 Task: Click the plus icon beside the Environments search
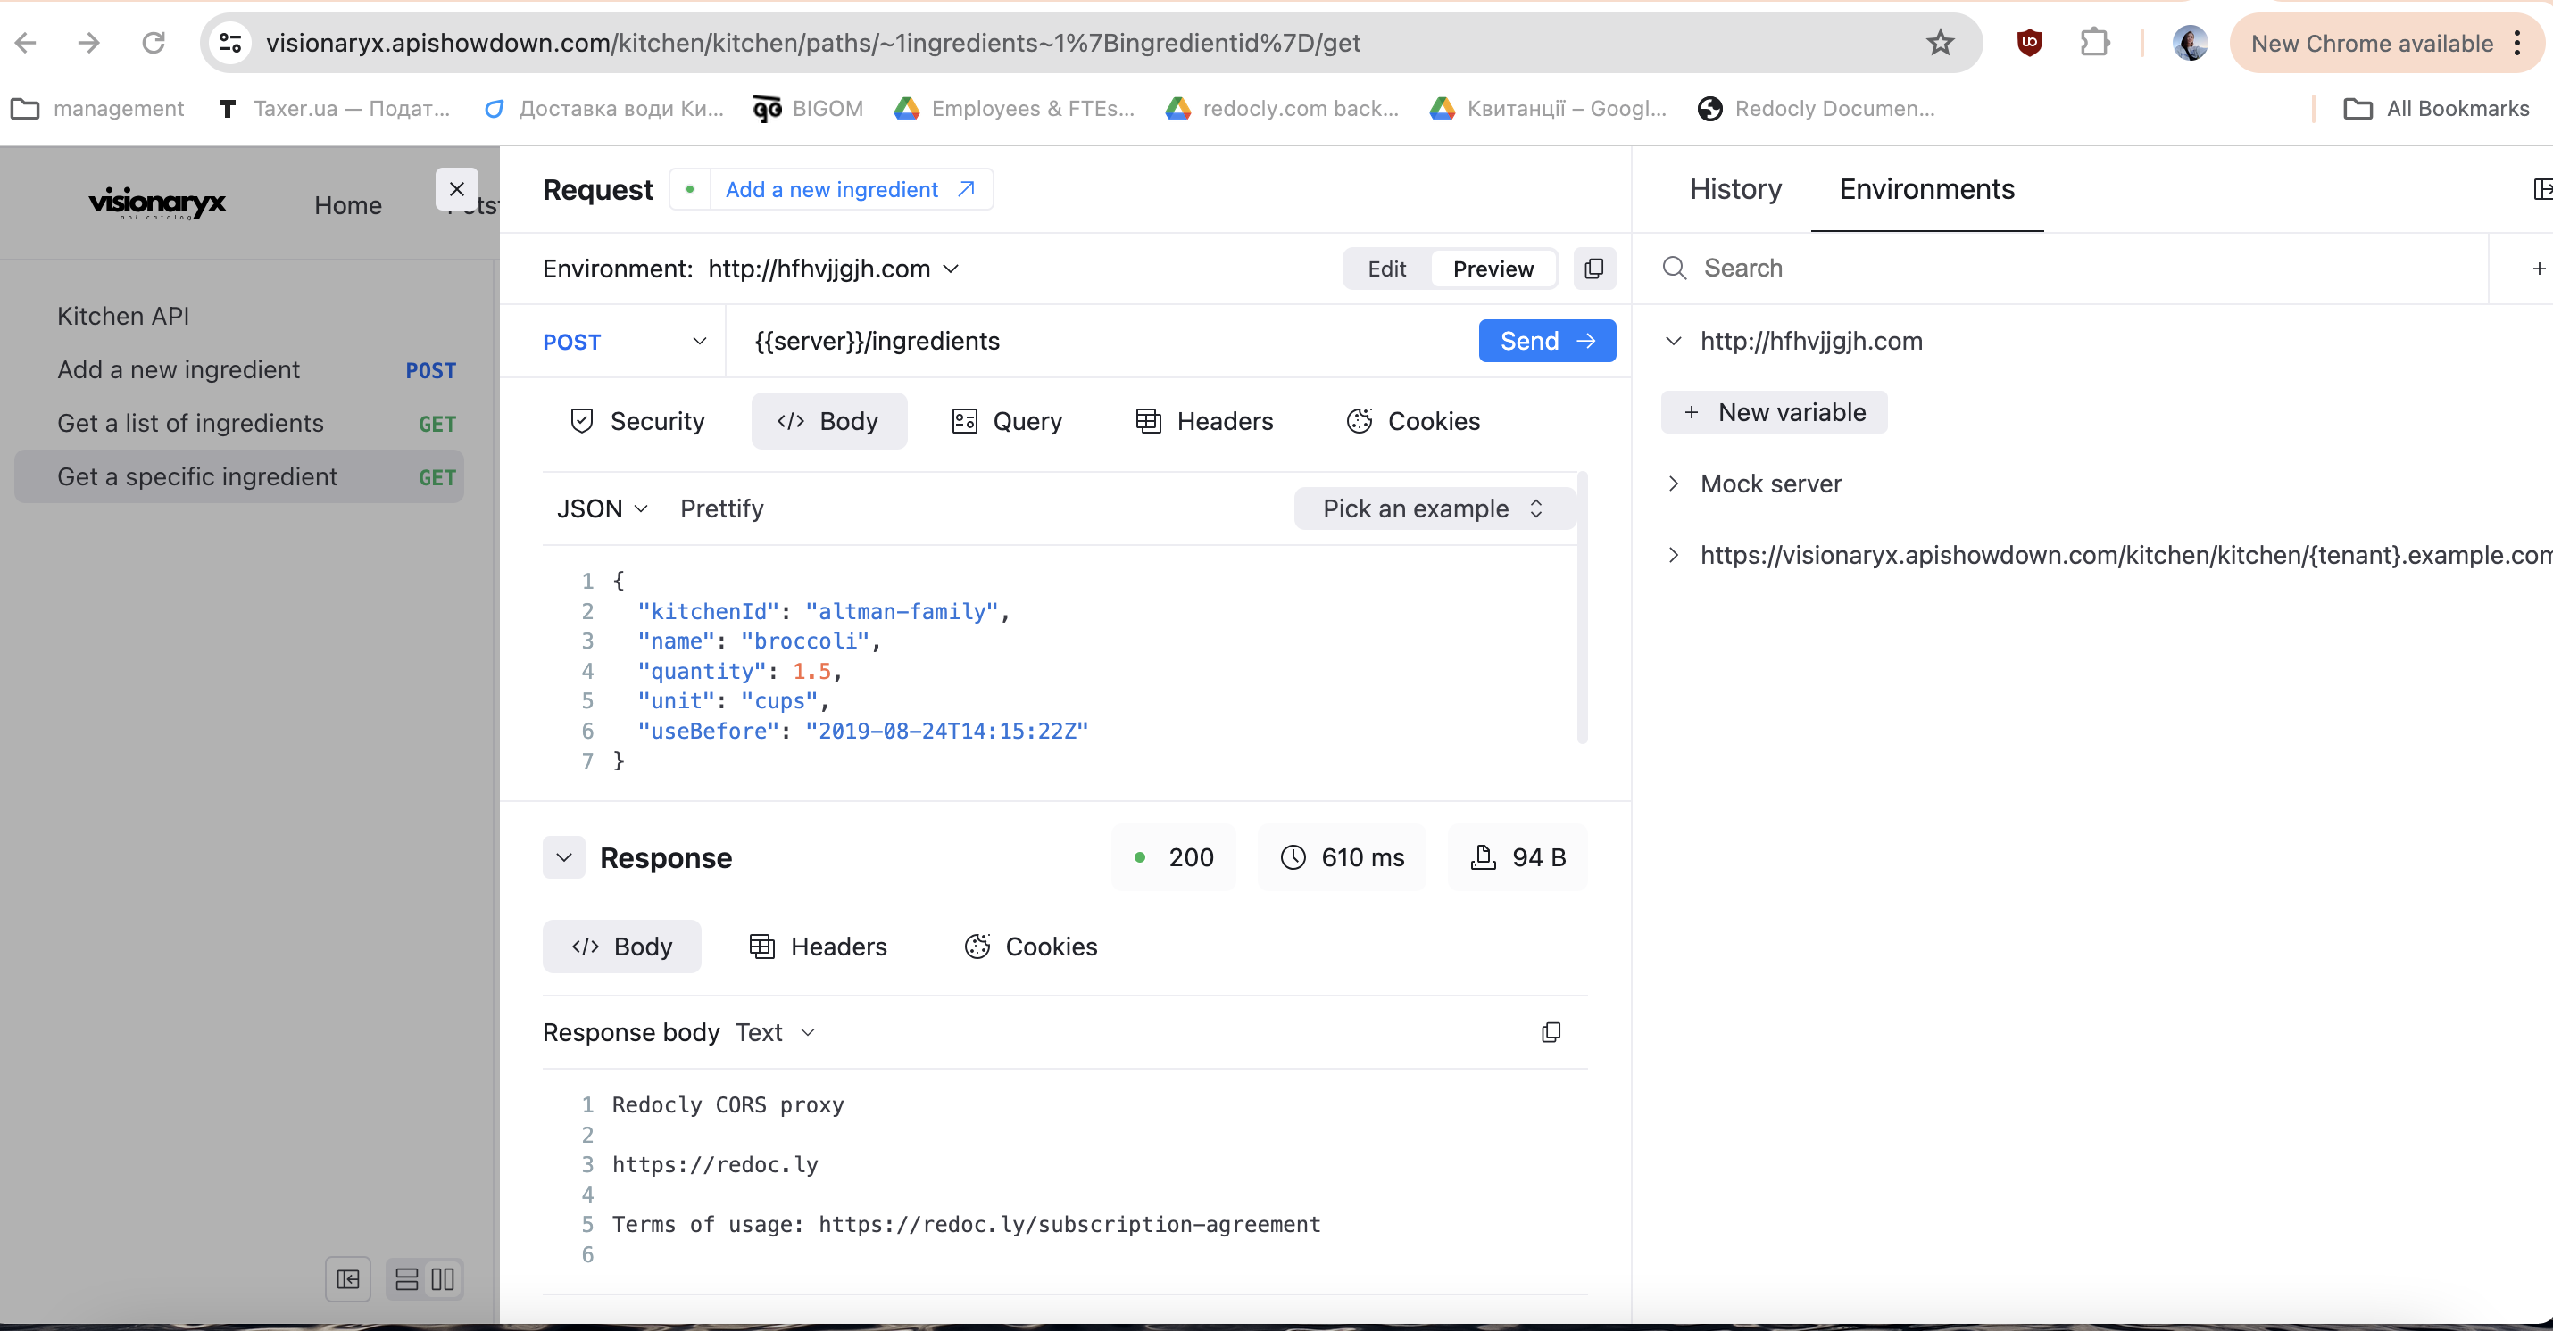click(x=2537, y=269)
